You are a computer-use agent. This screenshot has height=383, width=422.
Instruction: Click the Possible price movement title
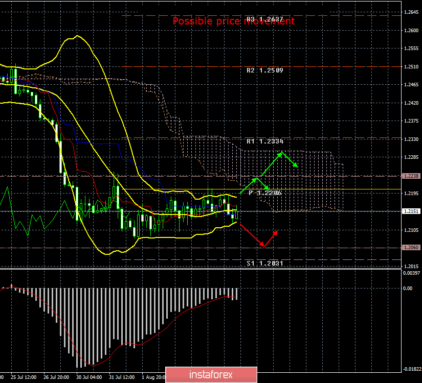tap(234, 21)
